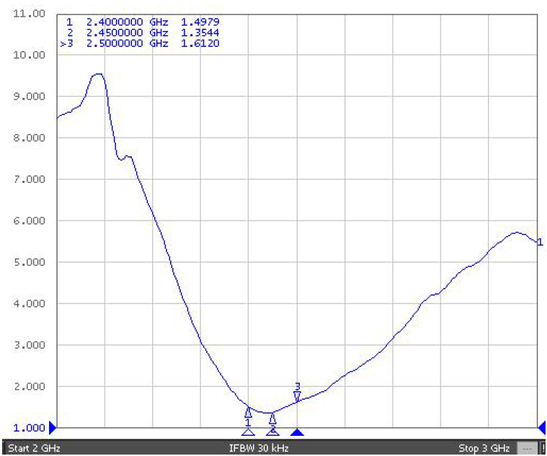Click the dashed status box in status bar
The width and height of the screenshot is (547, 456).
[528, 449]
